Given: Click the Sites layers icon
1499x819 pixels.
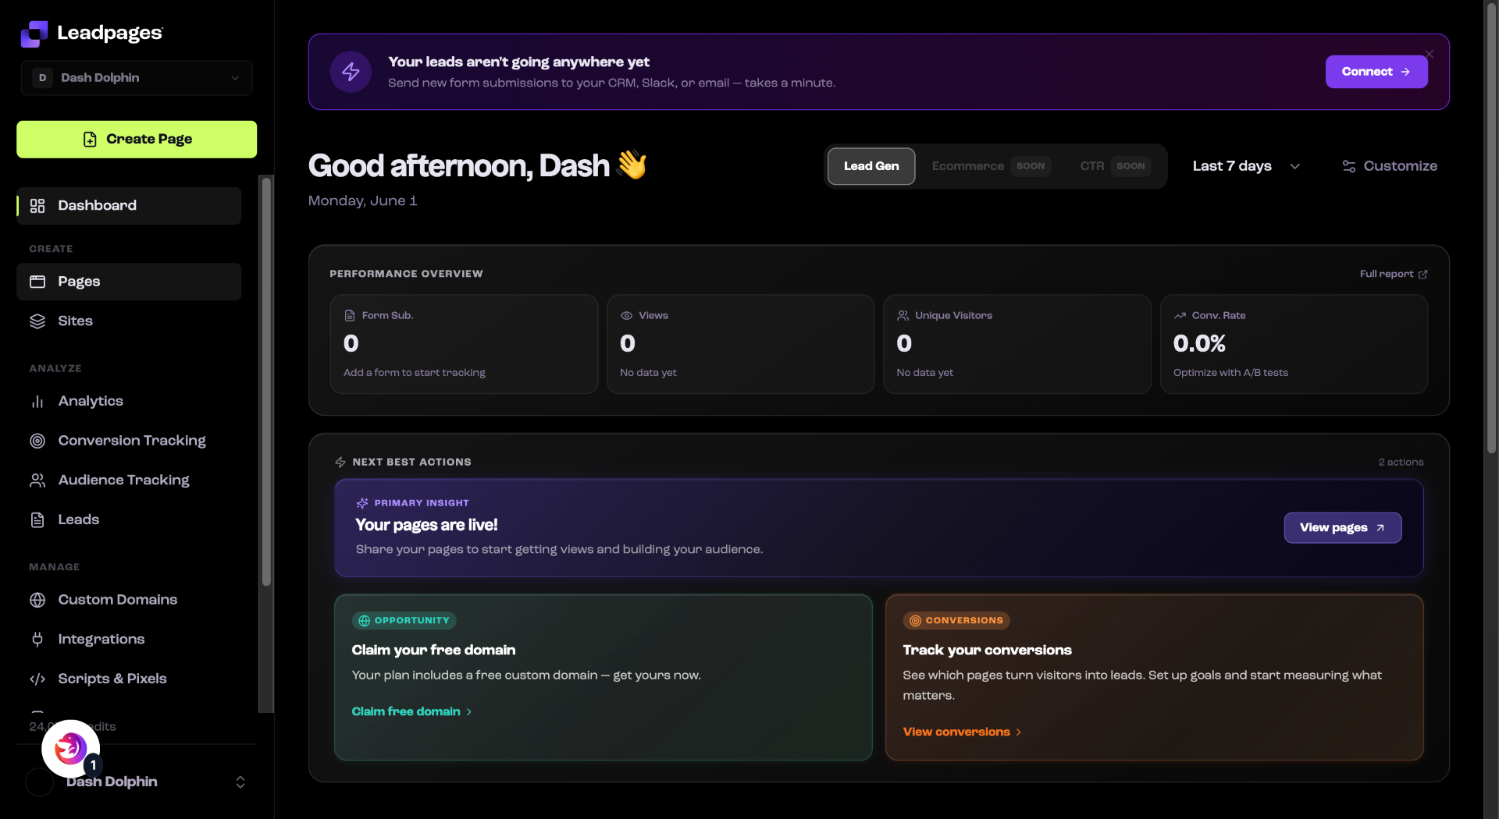Looking at the screenshot, I should point(37,321).
